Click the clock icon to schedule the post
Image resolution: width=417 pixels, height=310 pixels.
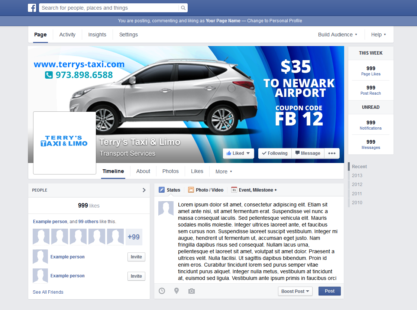[x=162, y=291]
